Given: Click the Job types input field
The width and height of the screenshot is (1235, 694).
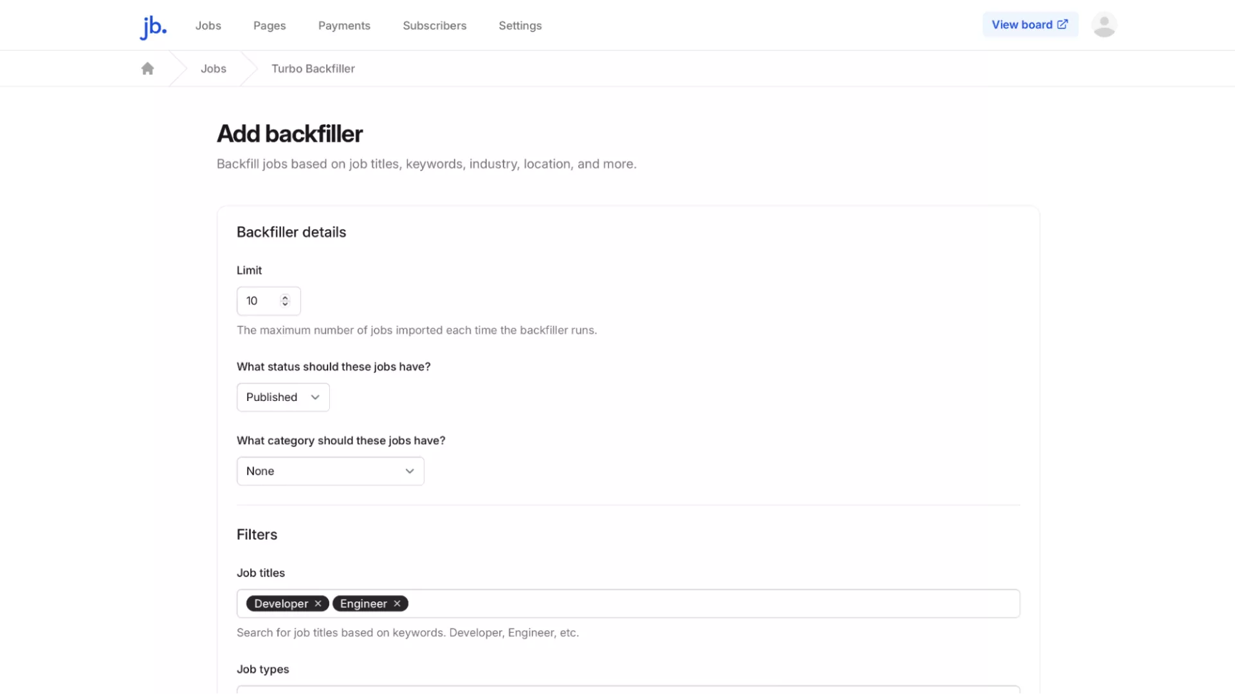Looking at the screenshot, I should (x=628, y=690).
